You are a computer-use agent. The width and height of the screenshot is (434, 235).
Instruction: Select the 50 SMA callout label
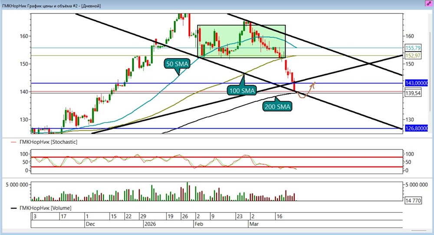[x=177, y=64]
